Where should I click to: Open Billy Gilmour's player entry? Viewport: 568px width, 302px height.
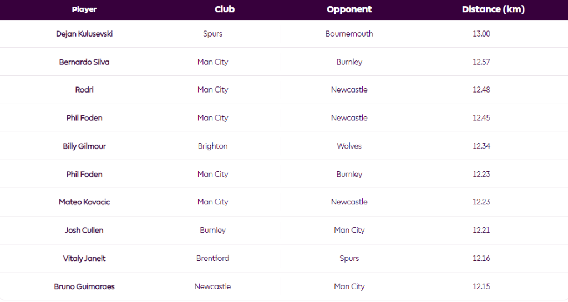(x=84, y=146)
